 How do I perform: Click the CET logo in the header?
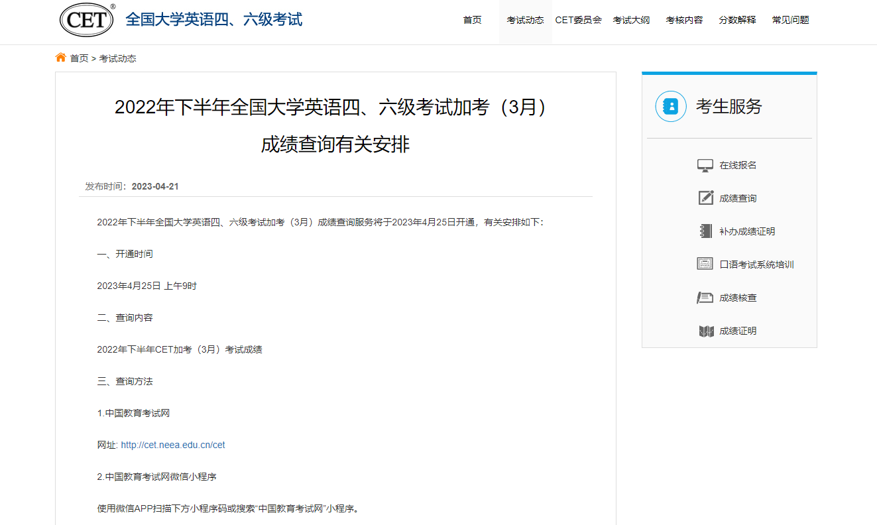click(87, 19)
